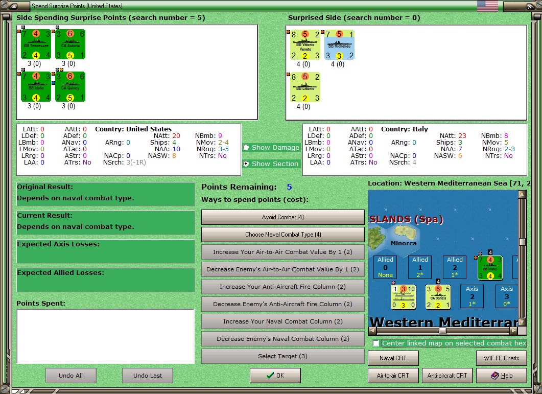Screen dimensions: 542x394
Task: Click Decrease Enemy's Anti-Aircraft Fire Column
Action: click(x=283, y=304)
